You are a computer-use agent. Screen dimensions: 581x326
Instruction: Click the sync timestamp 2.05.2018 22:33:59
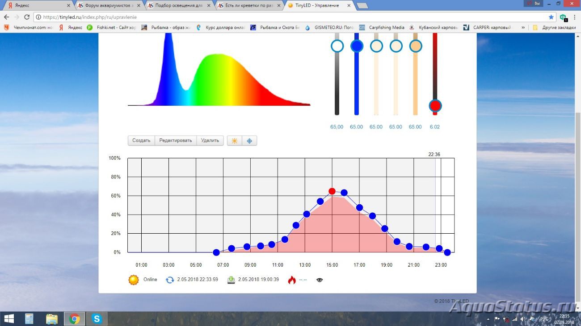click(198, 280)
